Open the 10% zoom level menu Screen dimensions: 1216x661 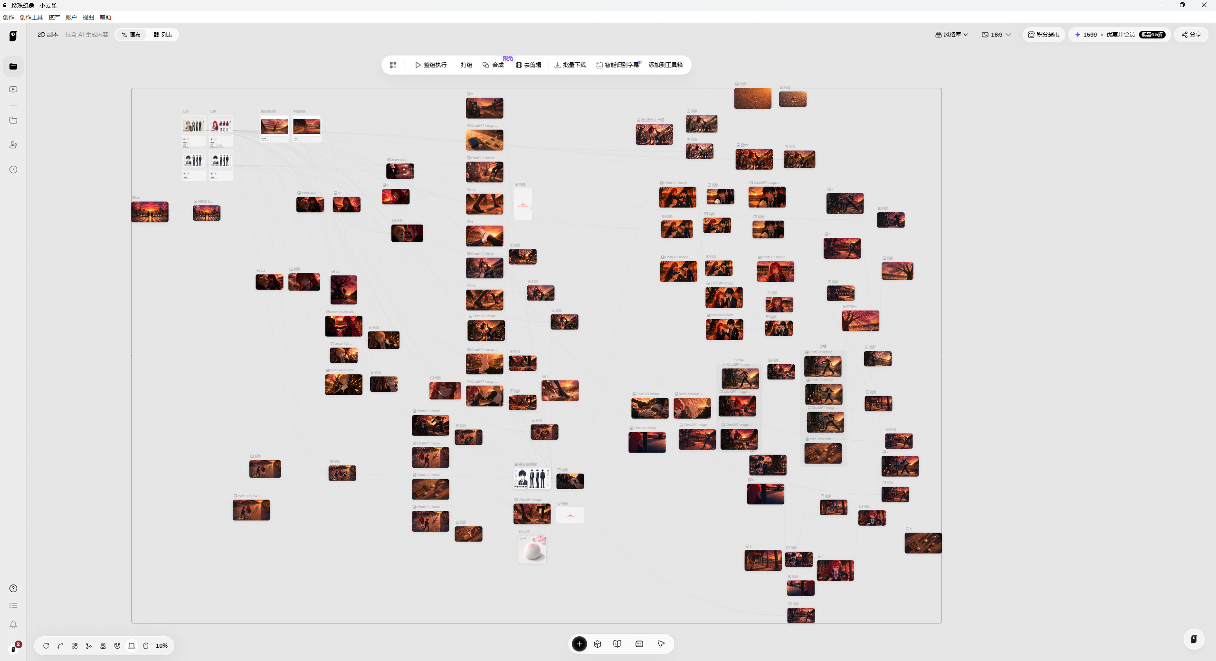pyautogui.click(x=161, y=646)
